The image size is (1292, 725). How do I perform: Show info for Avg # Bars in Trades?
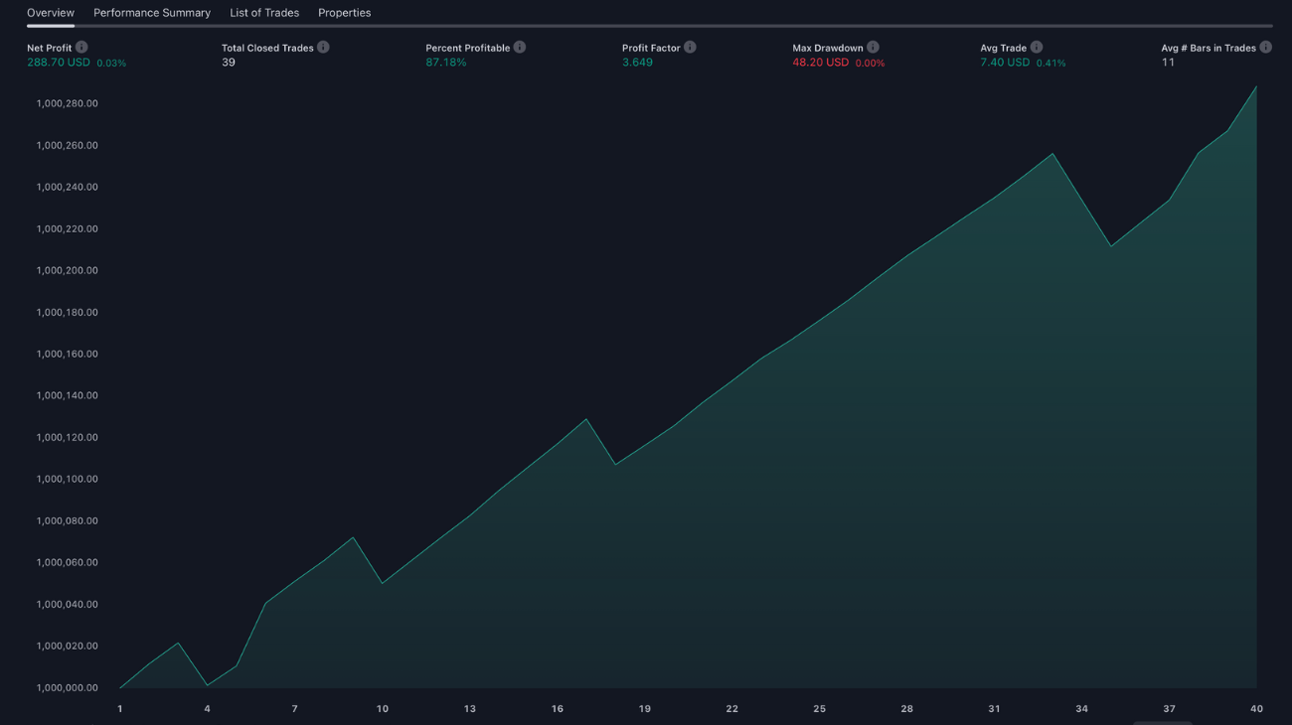[x=1266, y=47]
